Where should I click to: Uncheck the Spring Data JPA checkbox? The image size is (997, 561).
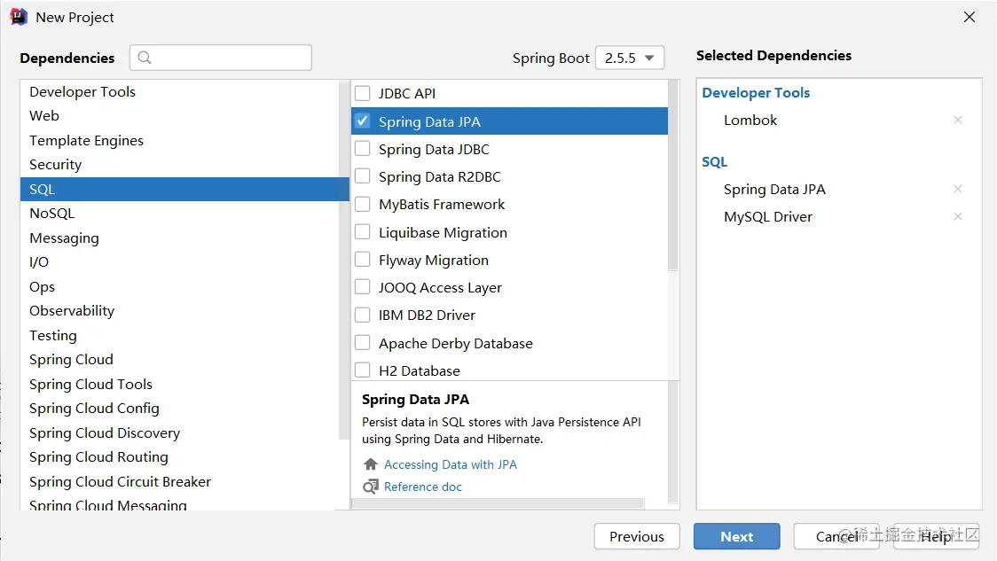363,121
